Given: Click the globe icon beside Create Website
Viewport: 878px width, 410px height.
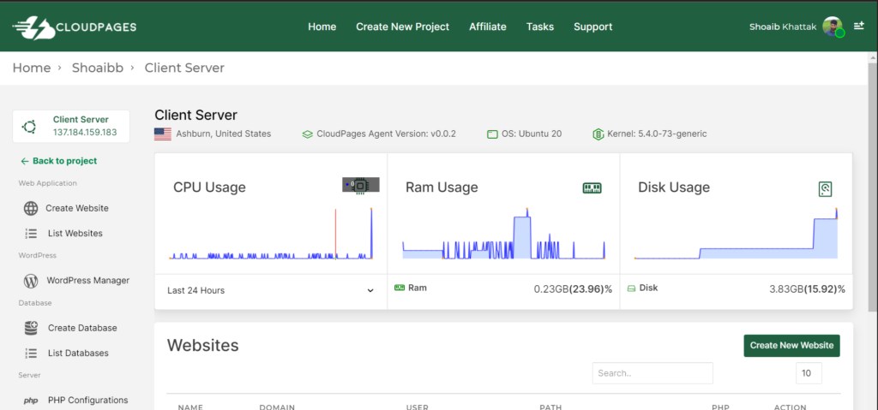Looking at the screenshot, I should click(31, 209).
